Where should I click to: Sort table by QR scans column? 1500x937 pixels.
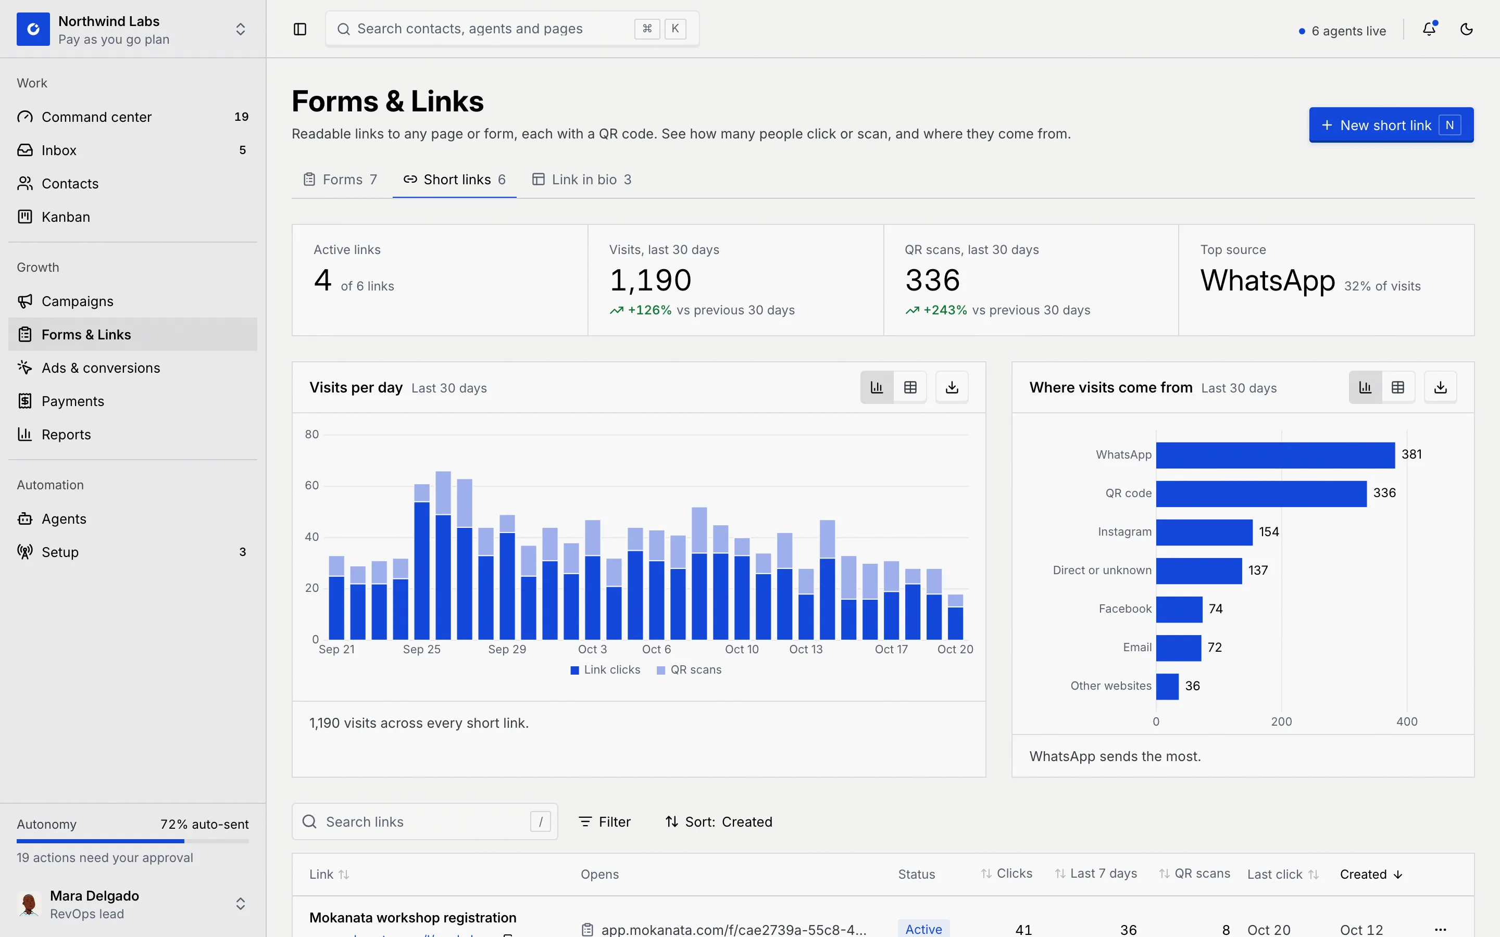pyautogui.click(x=1194, y=874)
